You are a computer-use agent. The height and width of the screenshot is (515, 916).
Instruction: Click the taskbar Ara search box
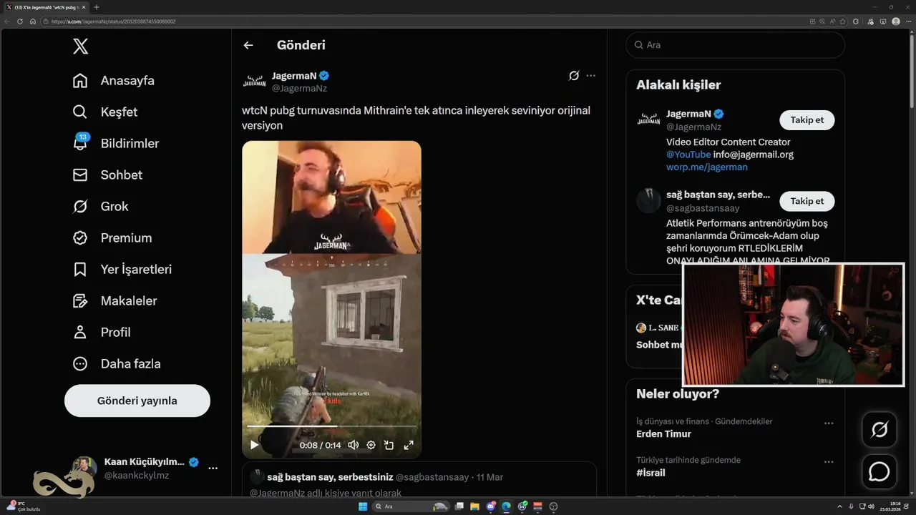(411, 506)
